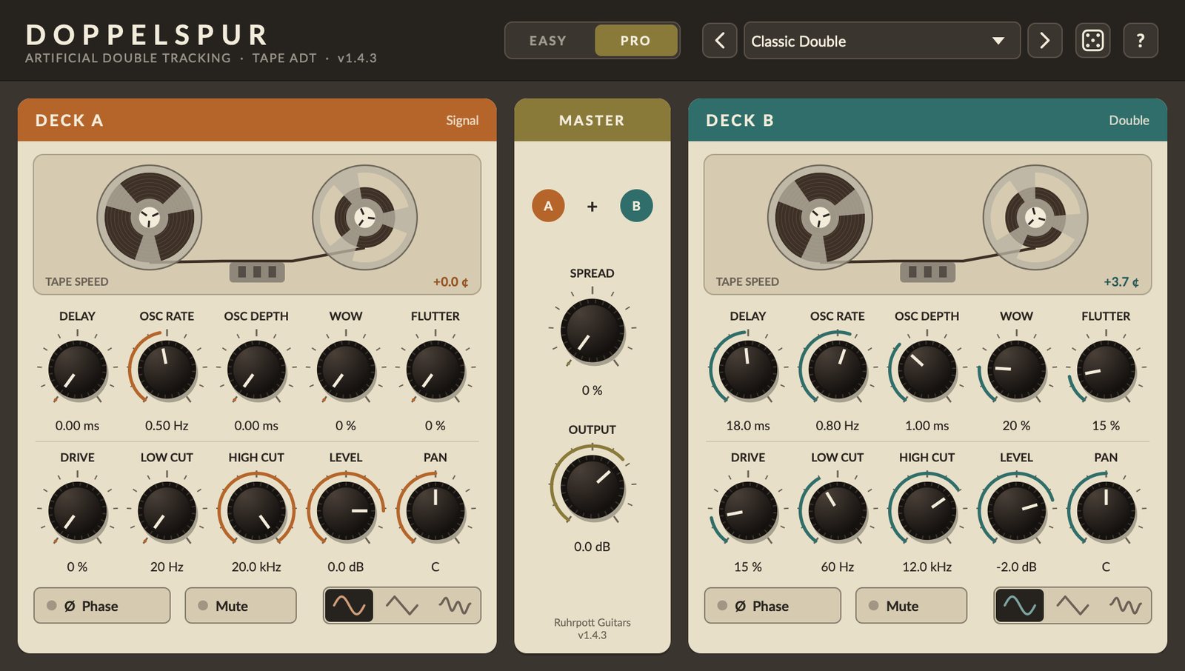The image size is (1185, 671).
Task: Click the Master SPREAD knob
Action: [592, 330]
